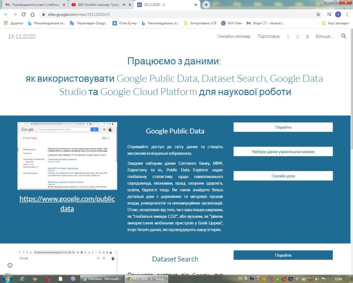The height and width of the screenshot is (283, 353).
Task: Open the media control icon in toolbar
Action: pyautogui.click(x=329, y=15)
